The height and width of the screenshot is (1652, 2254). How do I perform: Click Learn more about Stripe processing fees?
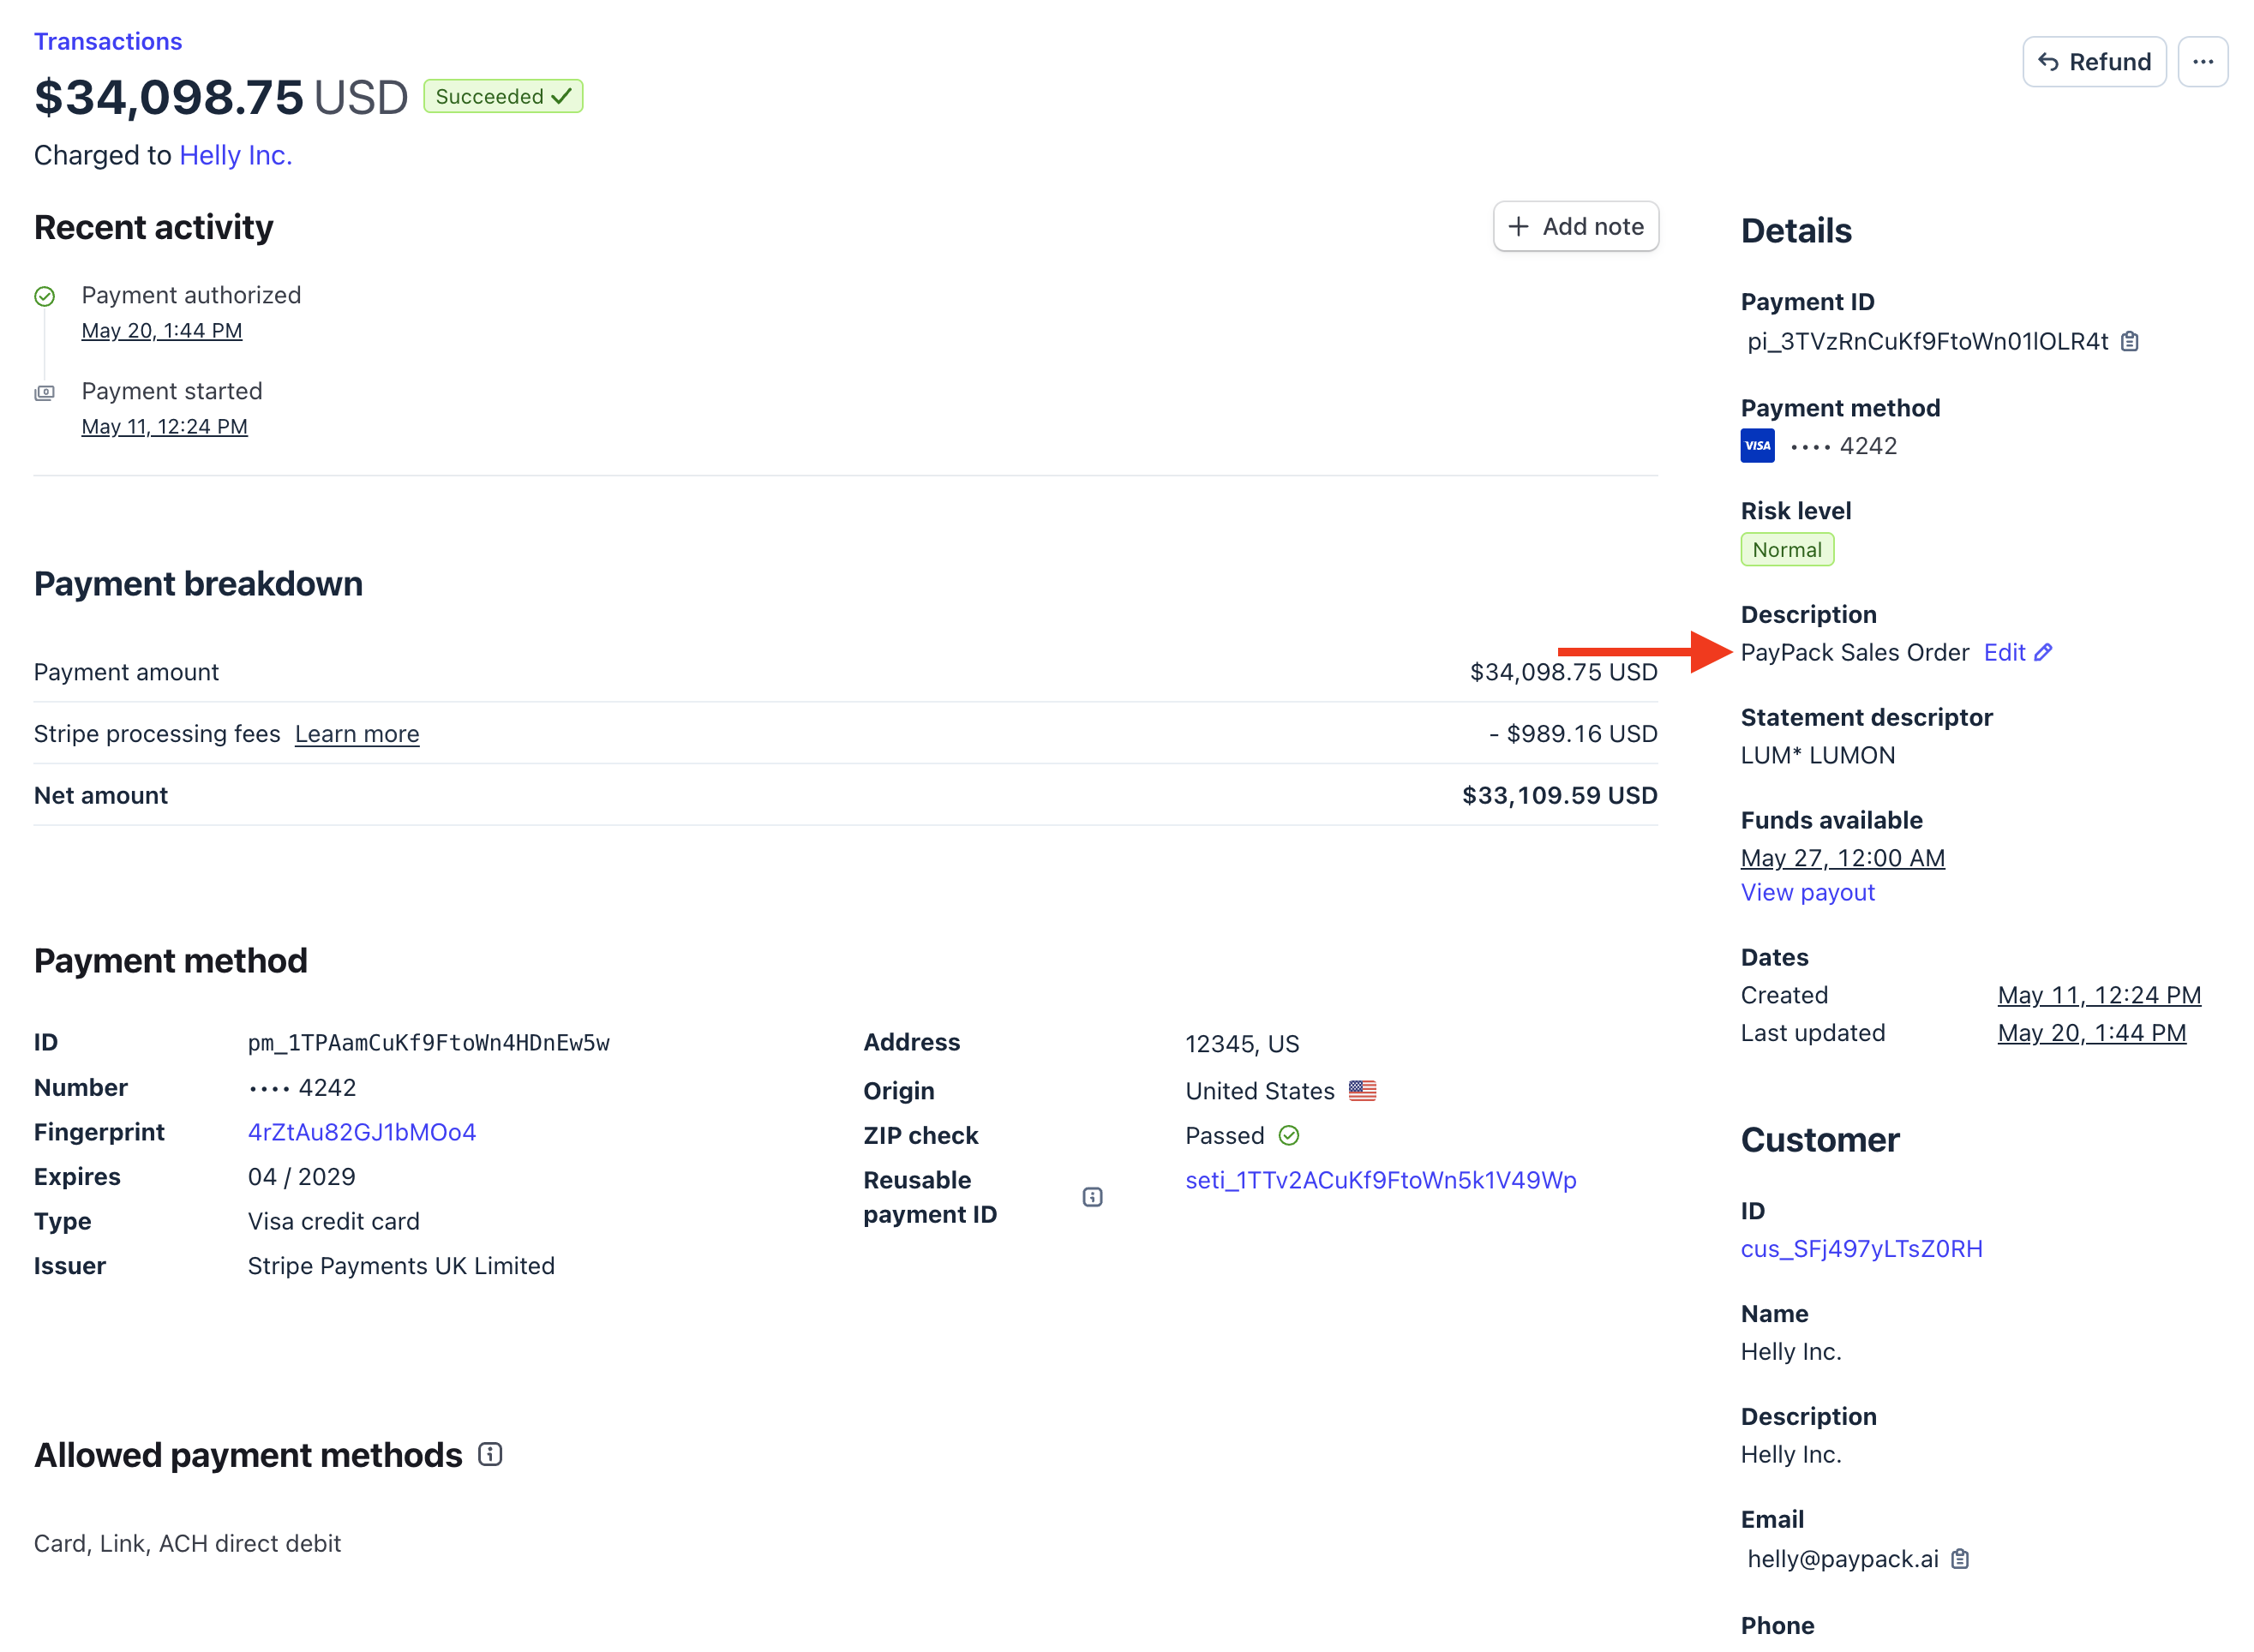tap(357, 734)
